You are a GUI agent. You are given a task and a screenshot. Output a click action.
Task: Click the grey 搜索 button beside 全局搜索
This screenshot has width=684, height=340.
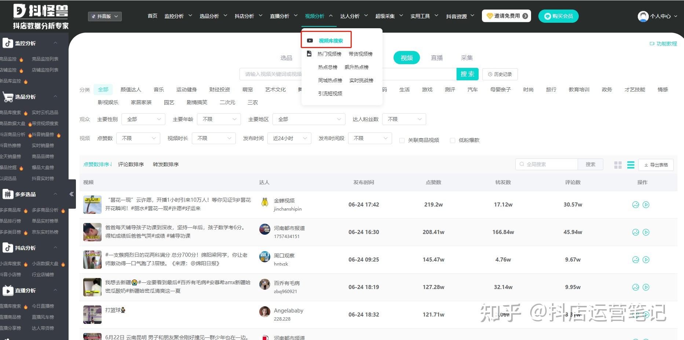point(590,164)
